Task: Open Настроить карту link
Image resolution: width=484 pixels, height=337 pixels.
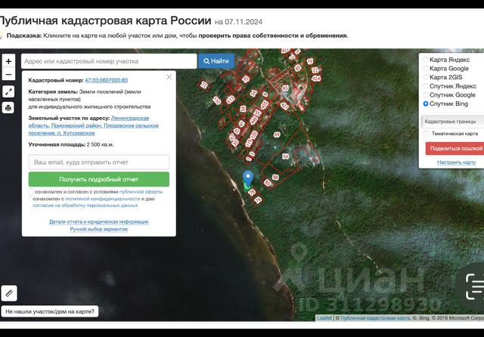Action: 456,162
